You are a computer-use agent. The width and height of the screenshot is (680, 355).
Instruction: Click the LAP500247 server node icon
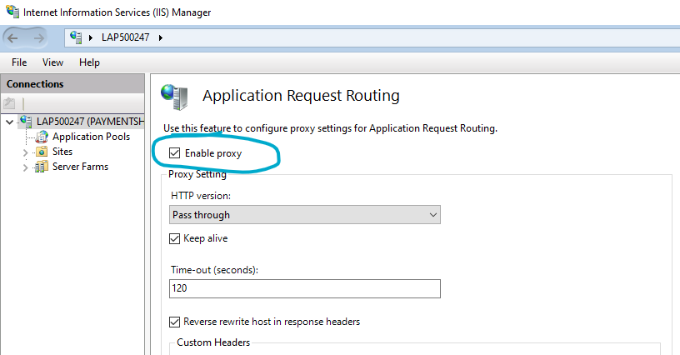(x=26, y=122)
